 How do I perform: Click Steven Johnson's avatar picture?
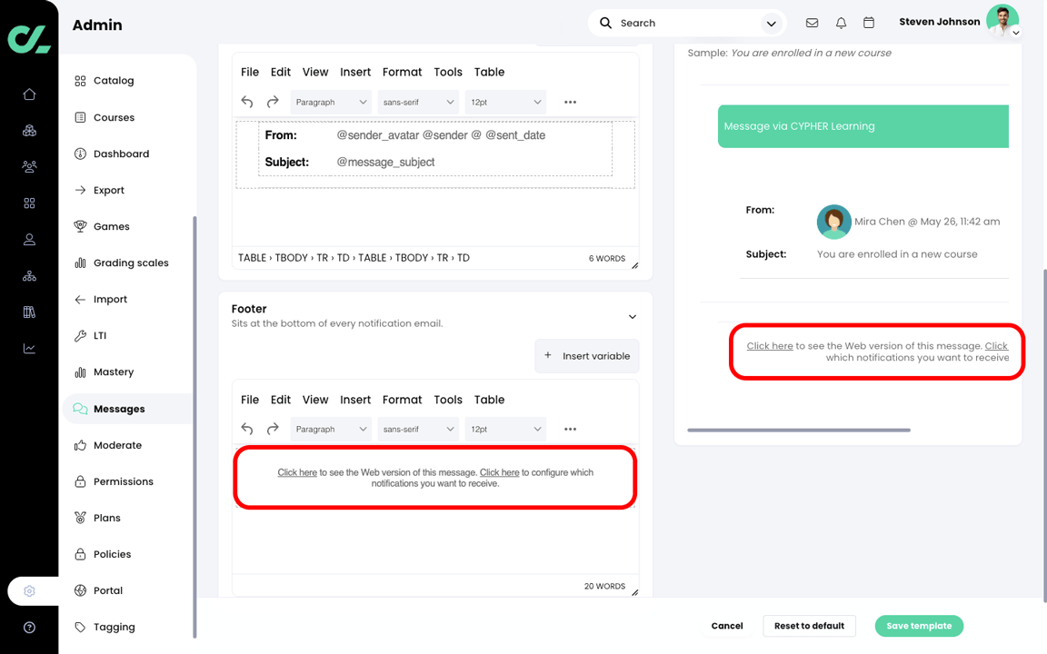coord(1002,20)
